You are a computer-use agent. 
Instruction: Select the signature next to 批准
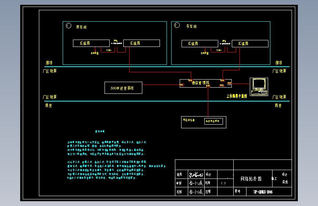tap(196, 174)
